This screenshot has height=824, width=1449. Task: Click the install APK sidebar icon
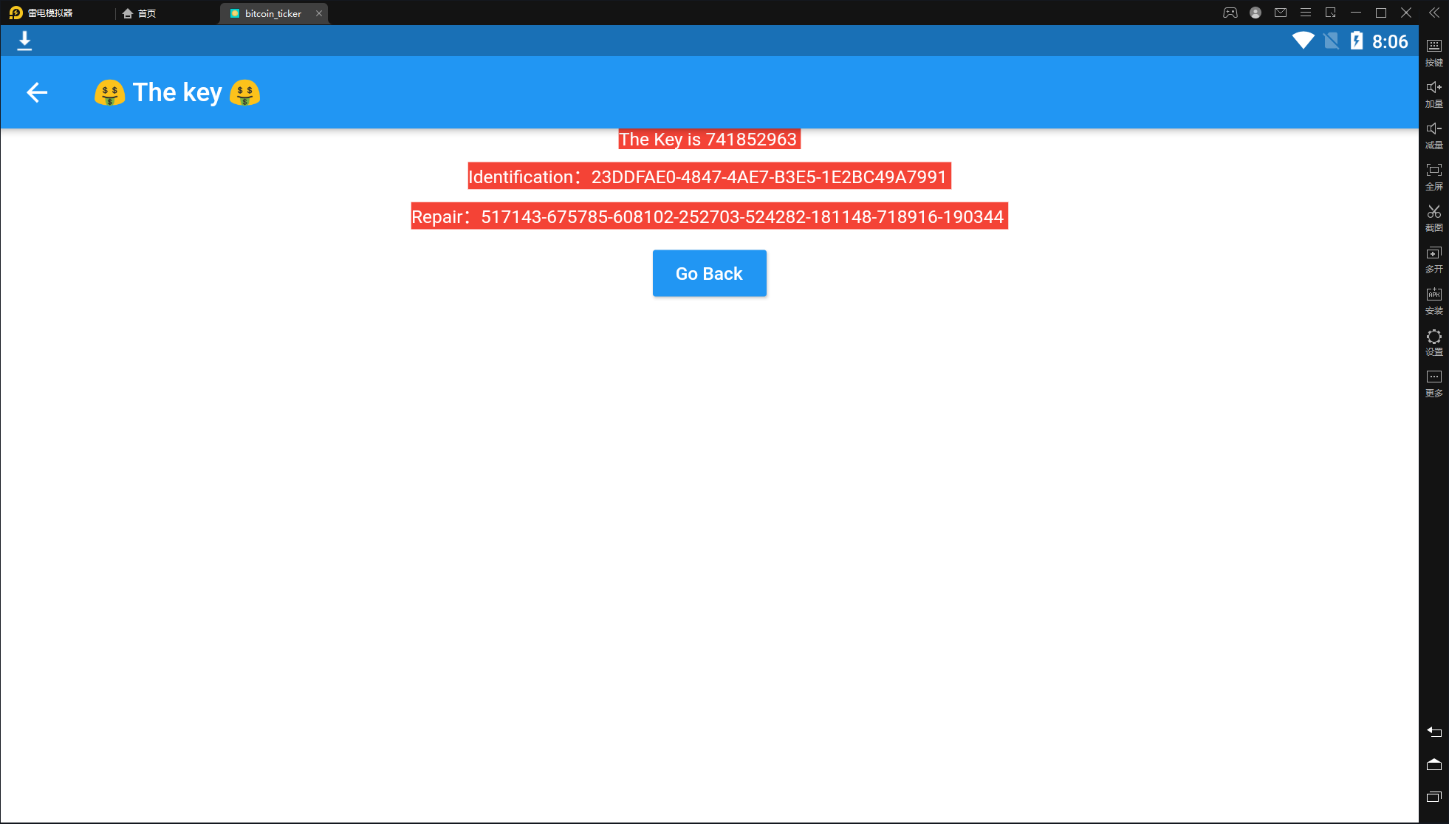[x=1433, y=299]
